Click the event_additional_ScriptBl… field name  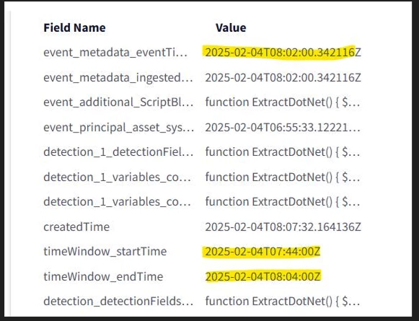coord(118,102)
